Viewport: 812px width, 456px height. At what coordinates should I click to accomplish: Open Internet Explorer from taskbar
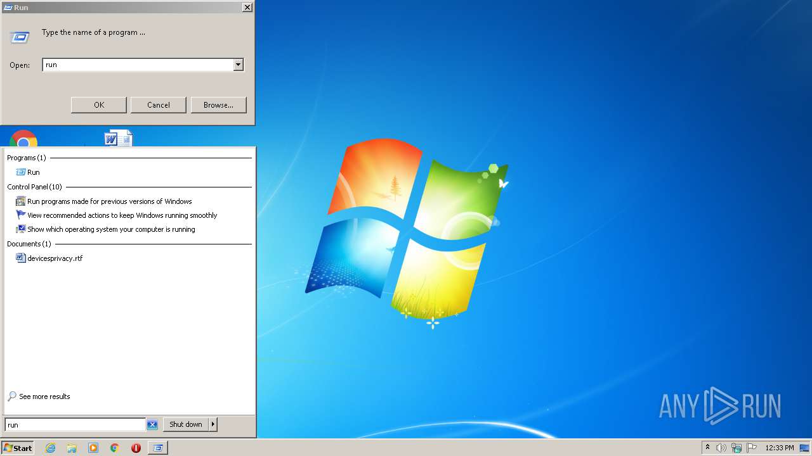[51, 448]
